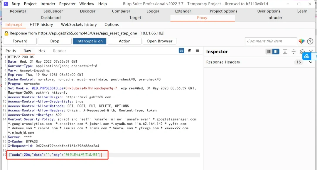Open the Action dropdown button

point(124,41)
